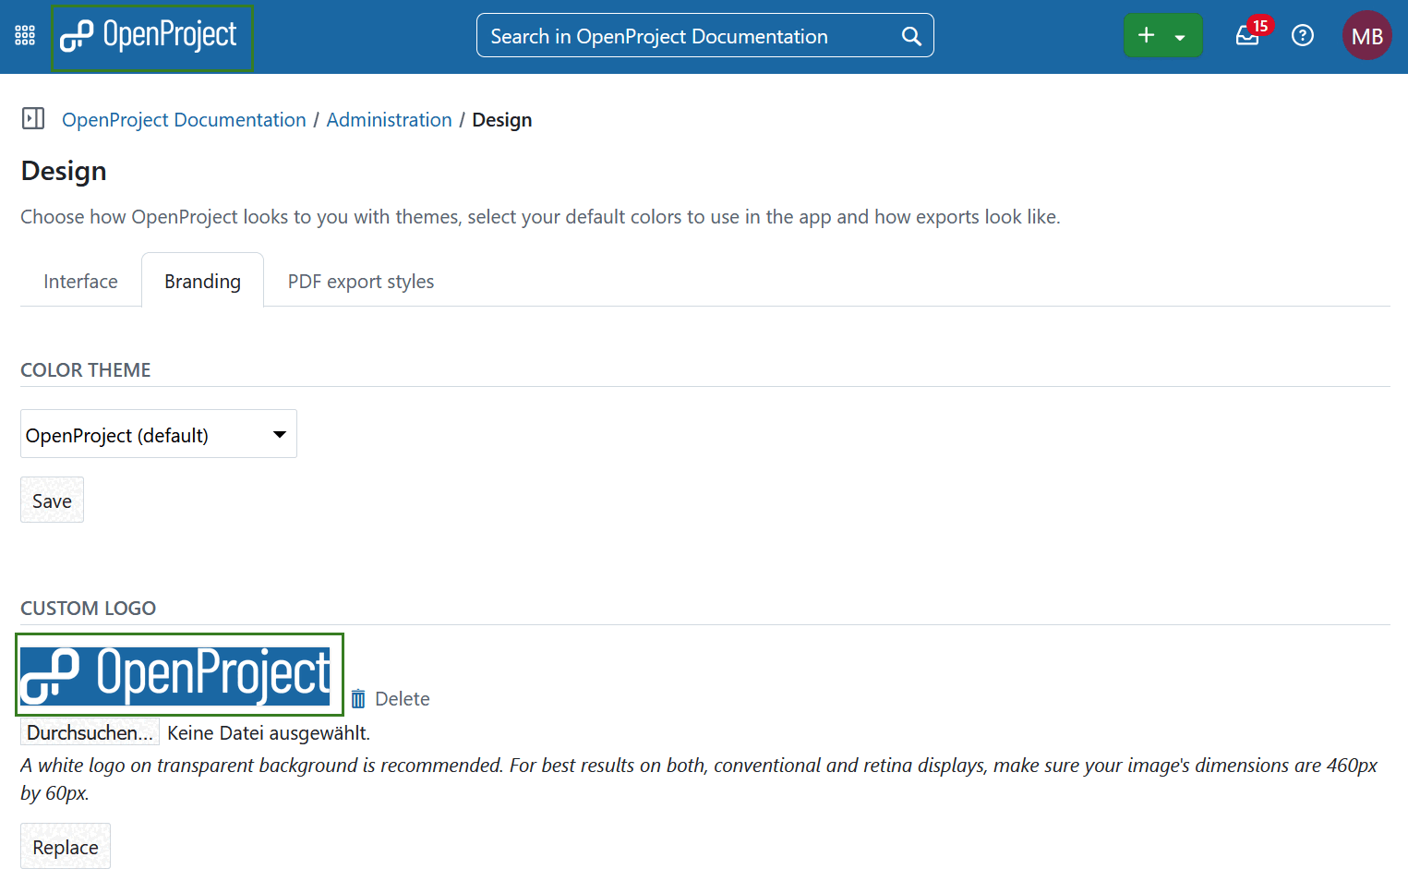Open the color theme selector

(158, 433)
